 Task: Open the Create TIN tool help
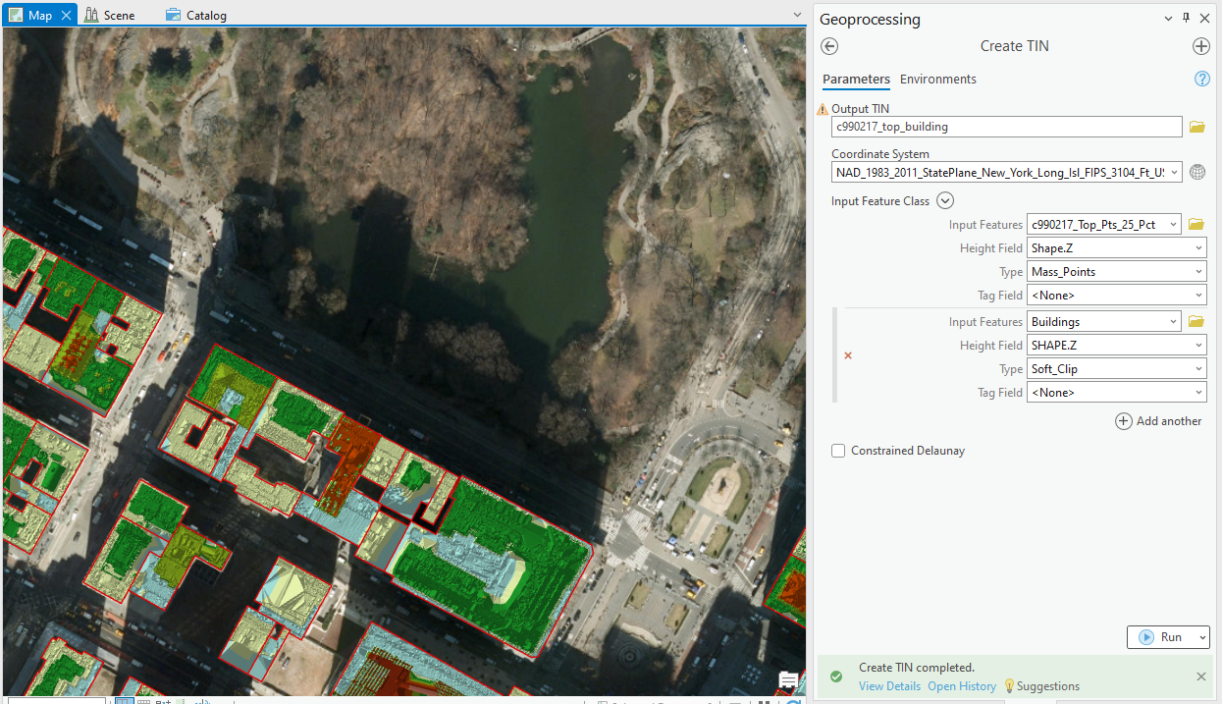click(x=1201, y=80)
